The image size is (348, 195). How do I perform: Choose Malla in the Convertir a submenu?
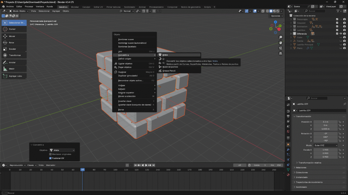coord(165,55)
